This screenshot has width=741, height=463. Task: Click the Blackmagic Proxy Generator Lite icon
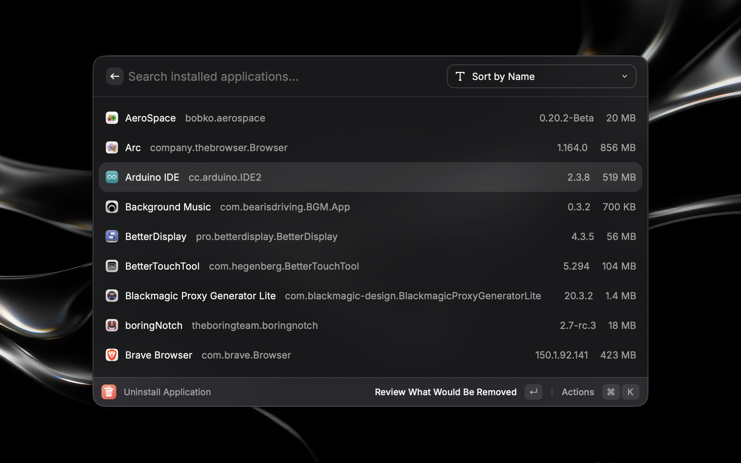click(112, 296)
